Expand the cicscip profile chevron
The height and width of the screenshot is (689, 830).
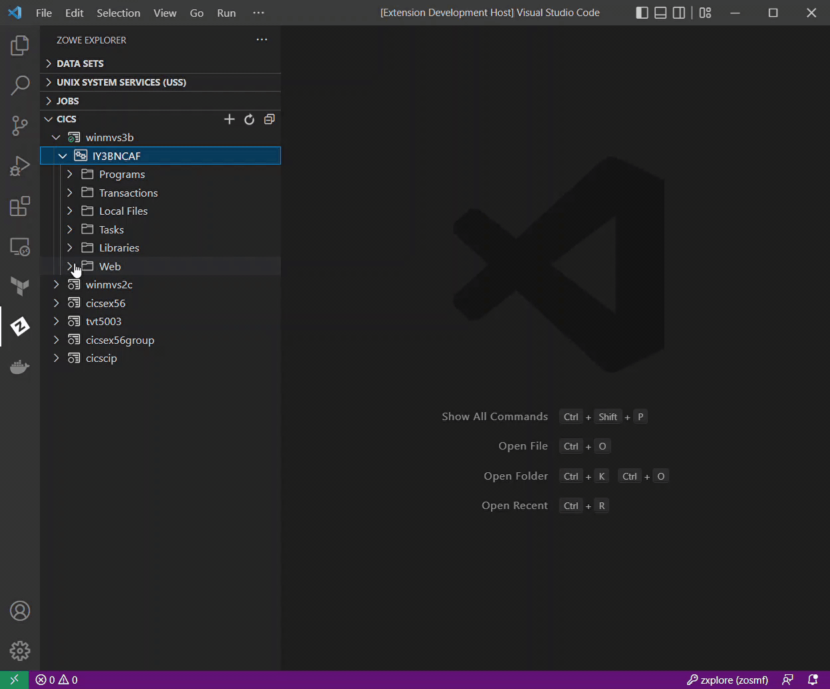coord(57,358)
